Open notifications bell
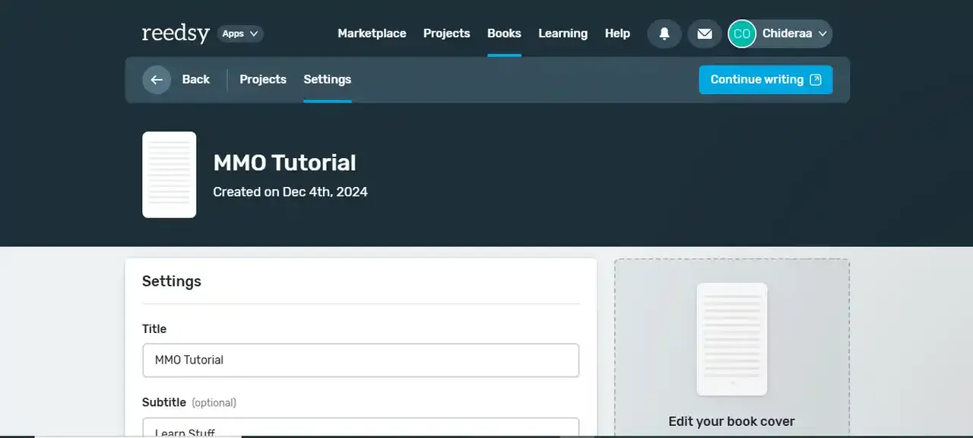The image size is (973, 438). pos(664,33)
